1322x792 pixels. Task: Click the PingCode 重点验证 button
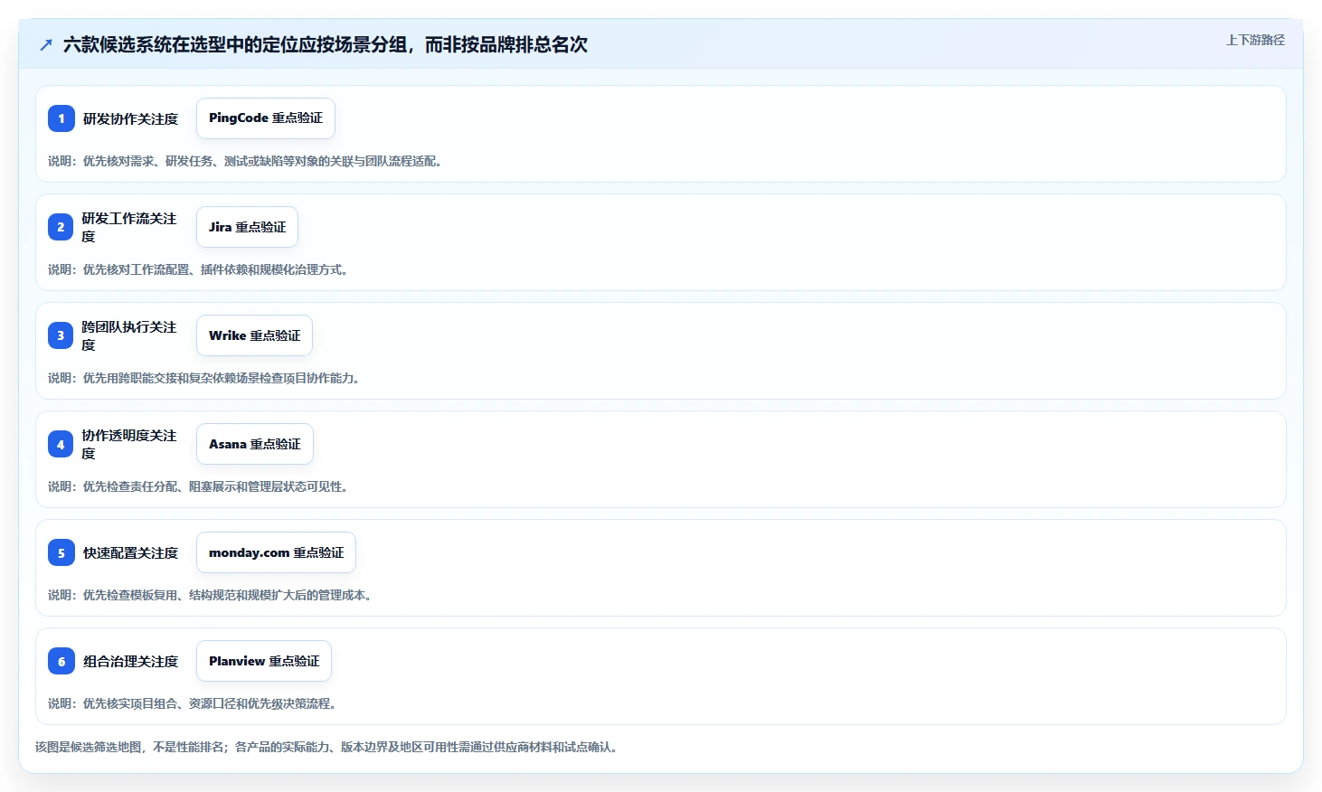pos(266,118)
